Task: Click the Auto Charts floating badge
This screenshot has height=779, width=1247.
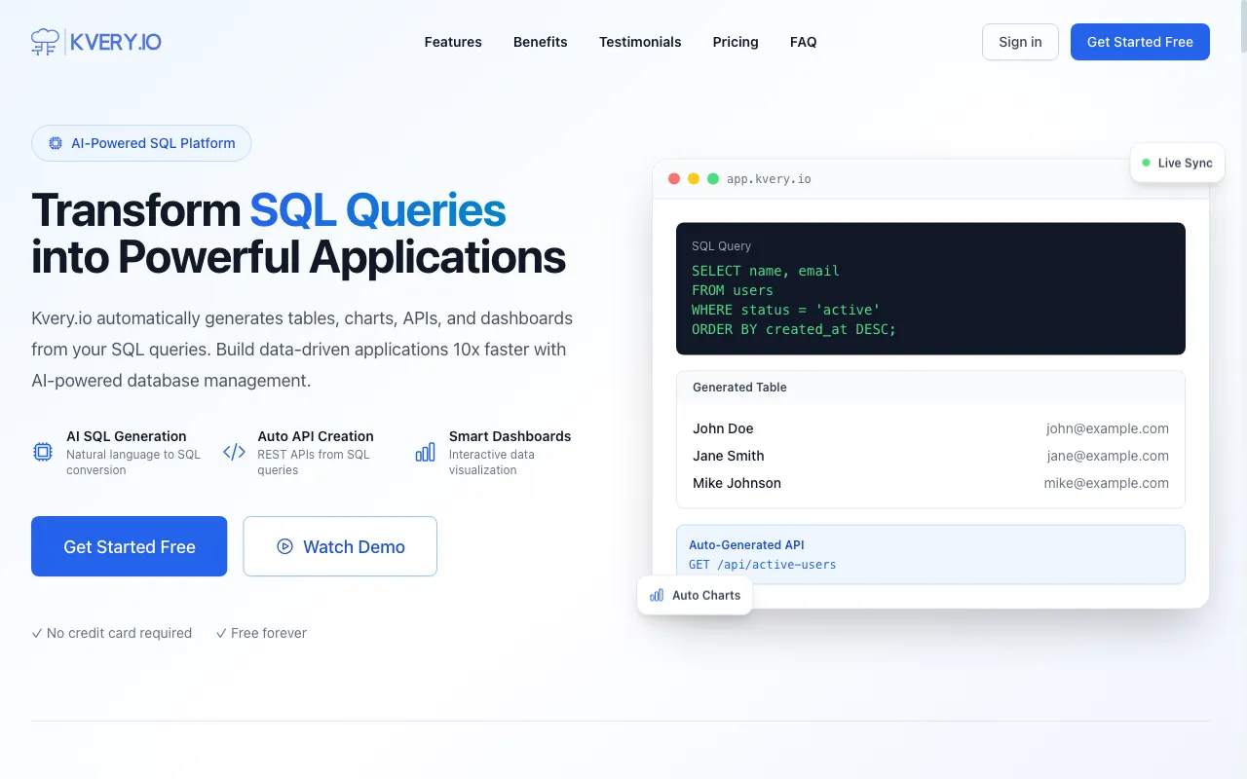Action: (695, 595)
